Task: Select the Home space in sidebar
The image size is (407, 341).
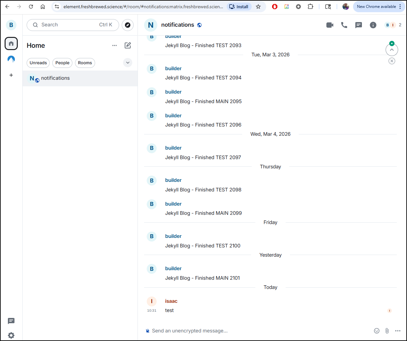Action: (x=11, y=43)
